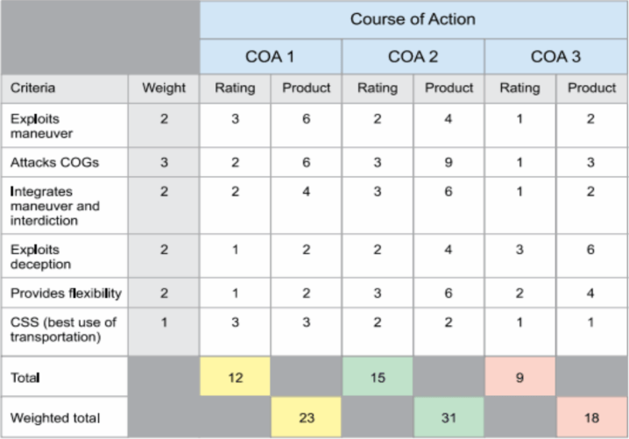The width and height of the screenshot is (629, 439).
Task: Select the Attacks COGs row label
Action: click(65, 162)
